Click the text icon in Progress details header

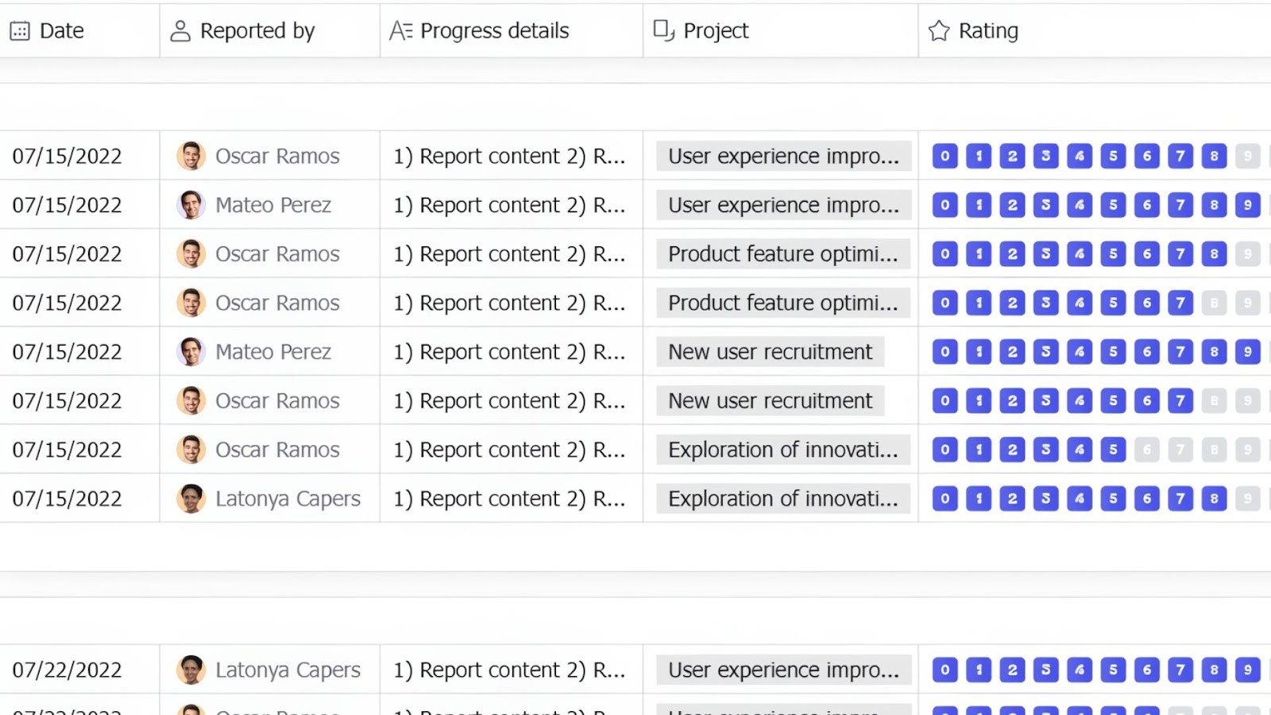click(401, 30)
